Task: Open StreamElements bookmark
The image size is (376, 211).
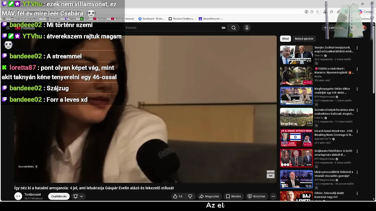Action: point(211,19)
